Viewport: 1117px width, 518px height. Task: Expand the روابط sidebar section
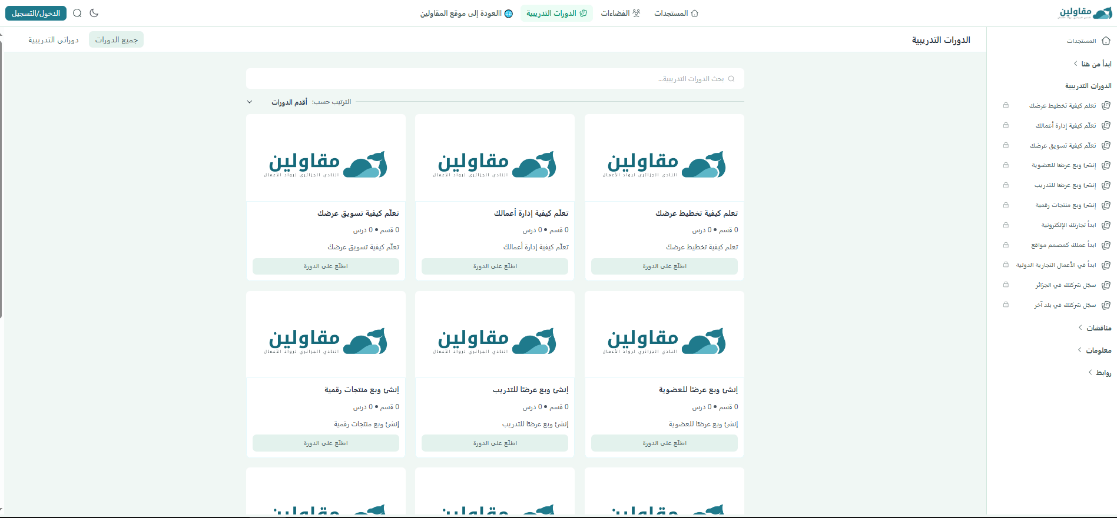[1099, 372]
